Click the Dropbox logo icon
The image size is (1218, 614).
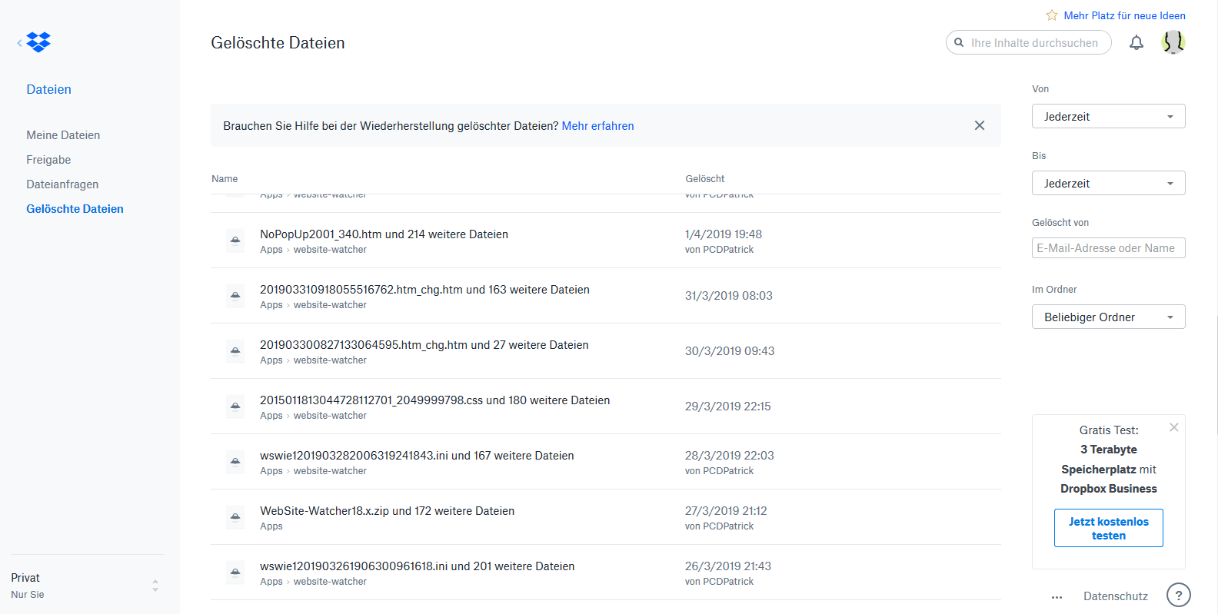38,42
